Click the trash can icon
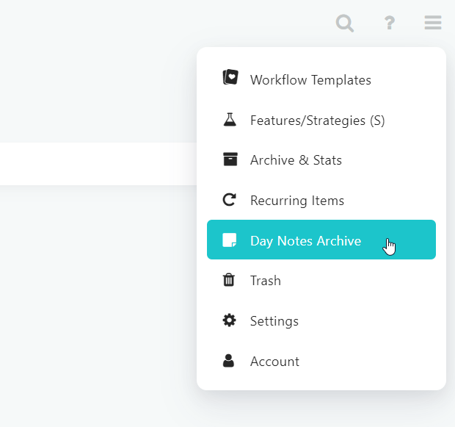 (229, 280)
